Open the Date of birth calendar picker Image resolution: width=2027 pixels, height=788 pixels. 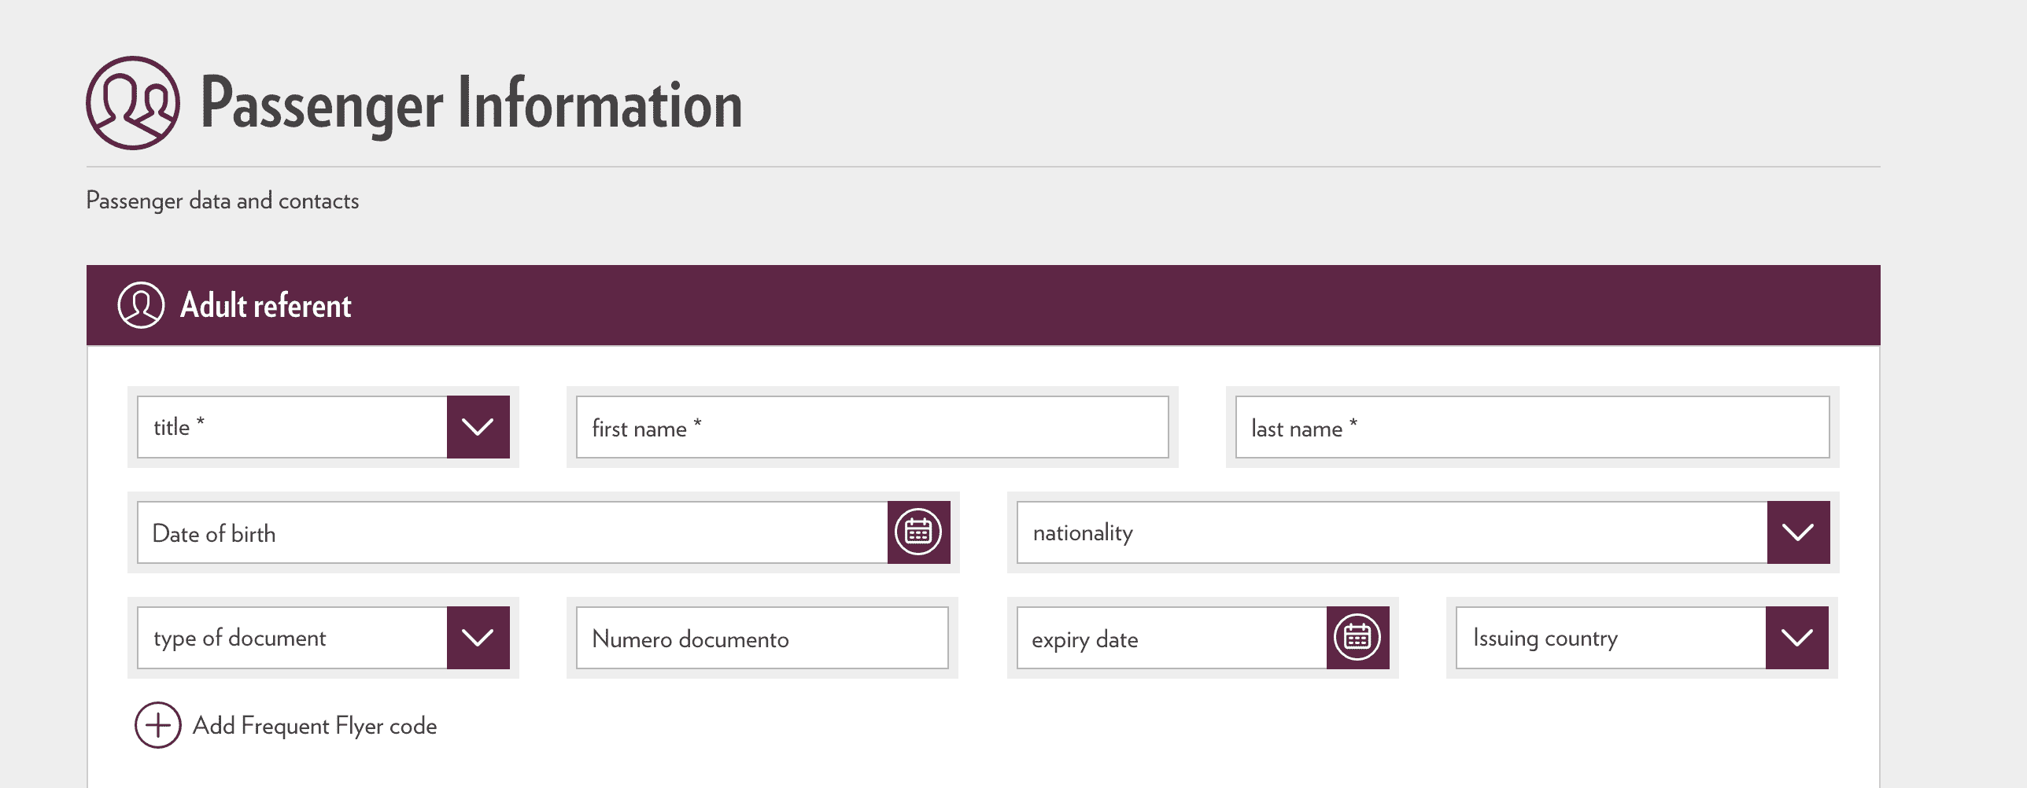(918, 532)
